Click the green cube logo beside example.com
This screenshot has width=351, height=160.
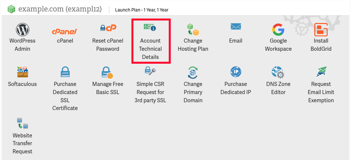pyautogui.click(x=12, y=9)
